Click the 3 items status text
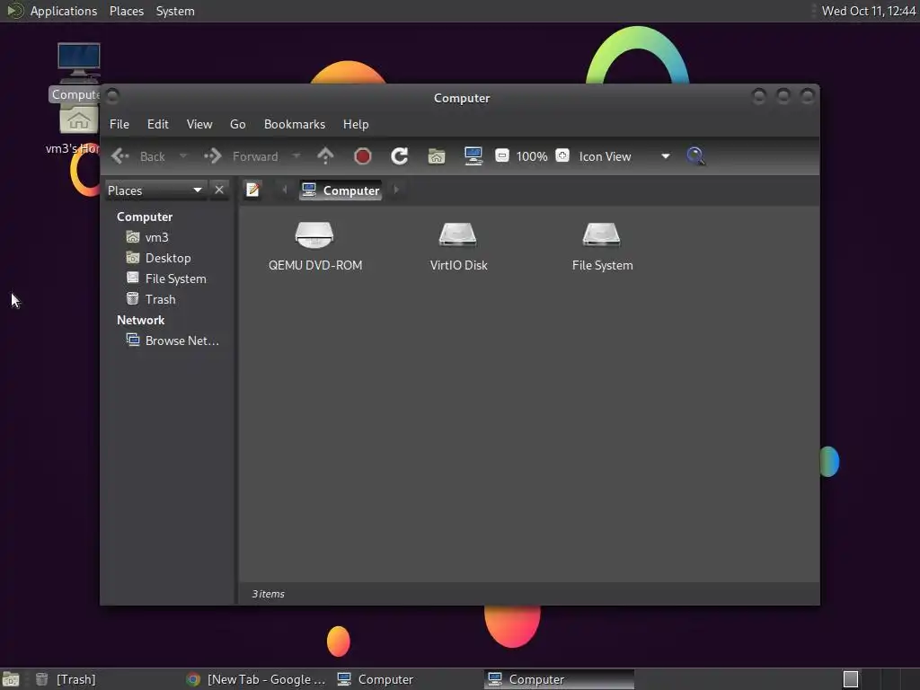This screenshot has width=920, height=690. (x=268, y=595)
